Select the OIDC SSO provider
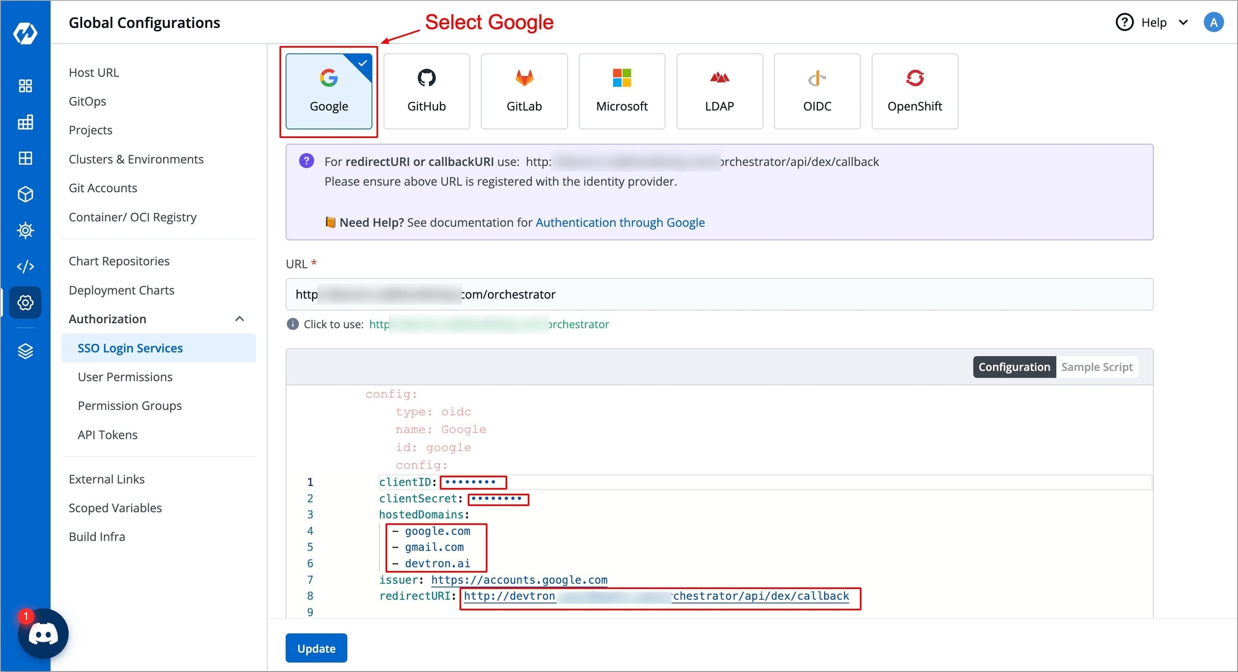 click(x=817, y=91)
